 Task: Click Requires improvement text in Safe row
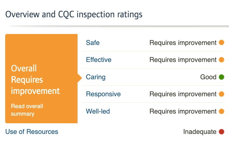pyautogui.click(x=183, y=43)
